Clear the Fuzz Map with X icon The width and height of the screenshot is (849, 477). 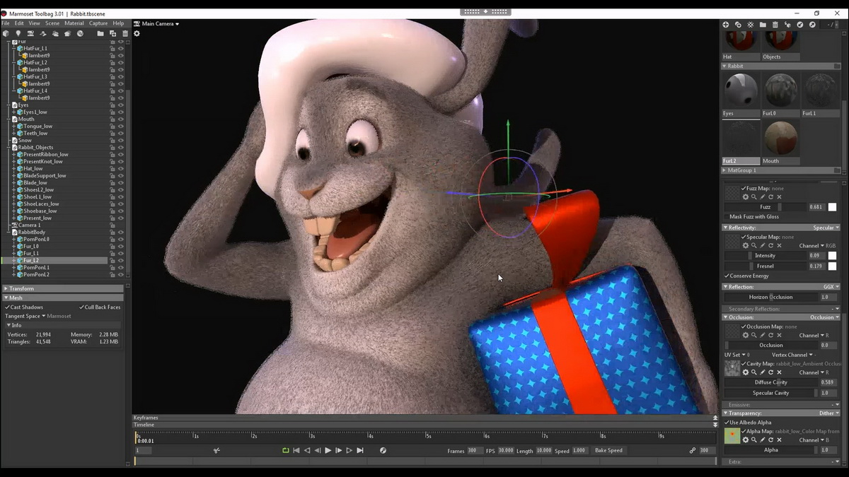(x=779, y=197)
